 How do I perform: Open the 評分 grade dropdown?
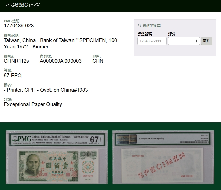[184, 41]
